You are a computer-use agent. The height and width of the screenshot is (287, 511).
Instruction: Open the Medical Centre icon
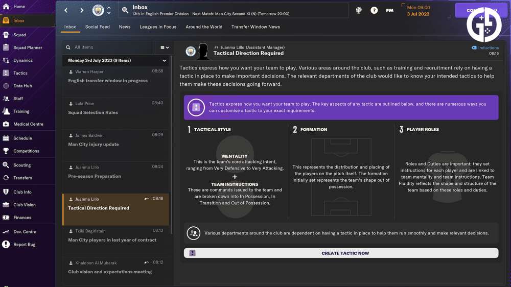6,124
